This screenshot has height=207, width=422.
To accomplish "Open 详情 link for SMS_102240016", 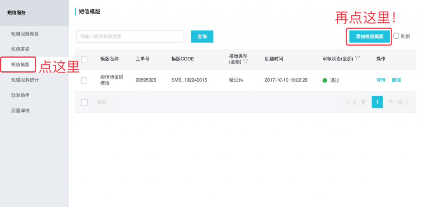I will pos(380,80).
